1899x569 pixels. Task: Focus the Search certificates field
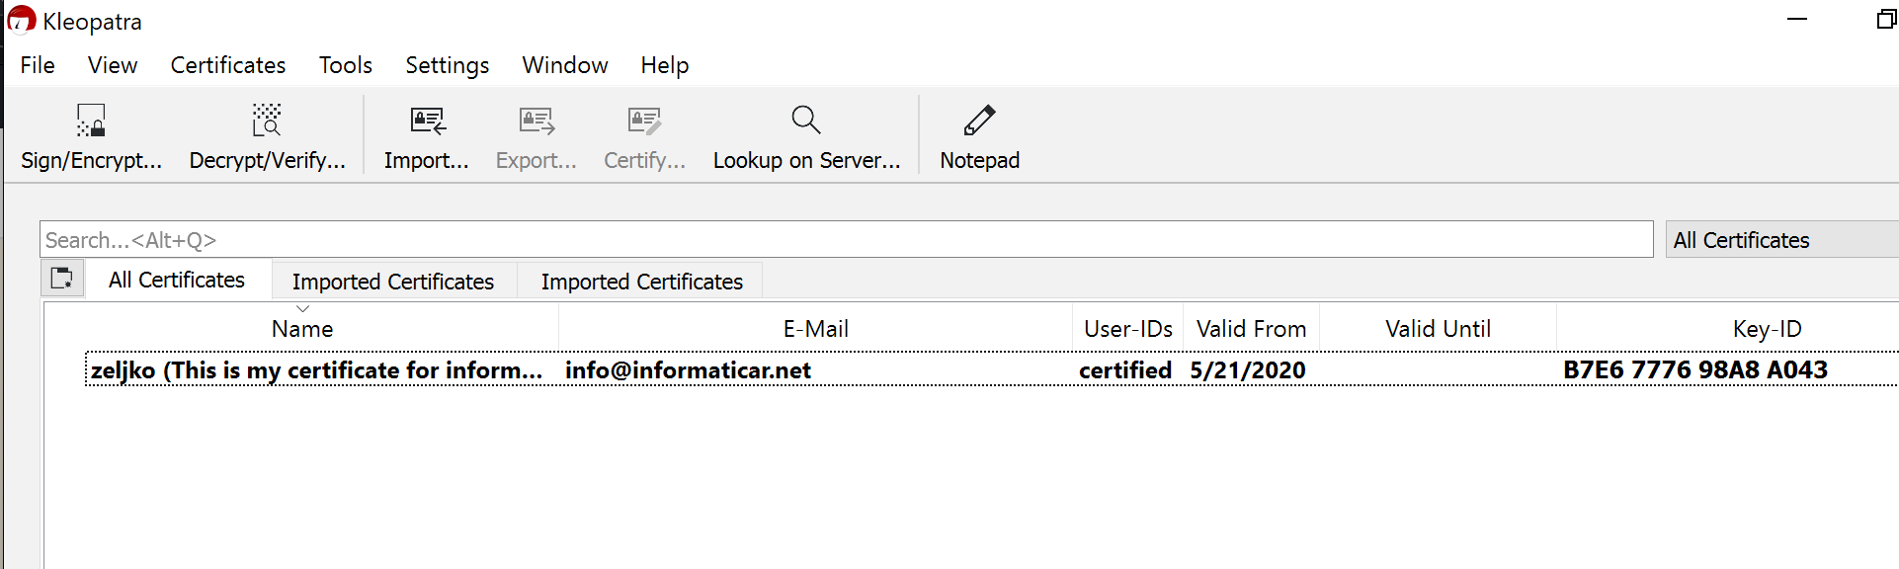(846, 239)
